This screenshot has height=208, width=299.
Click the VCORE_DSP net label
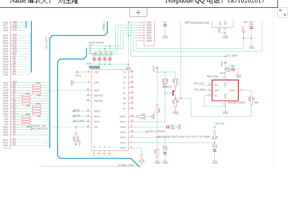coord(126,166)
